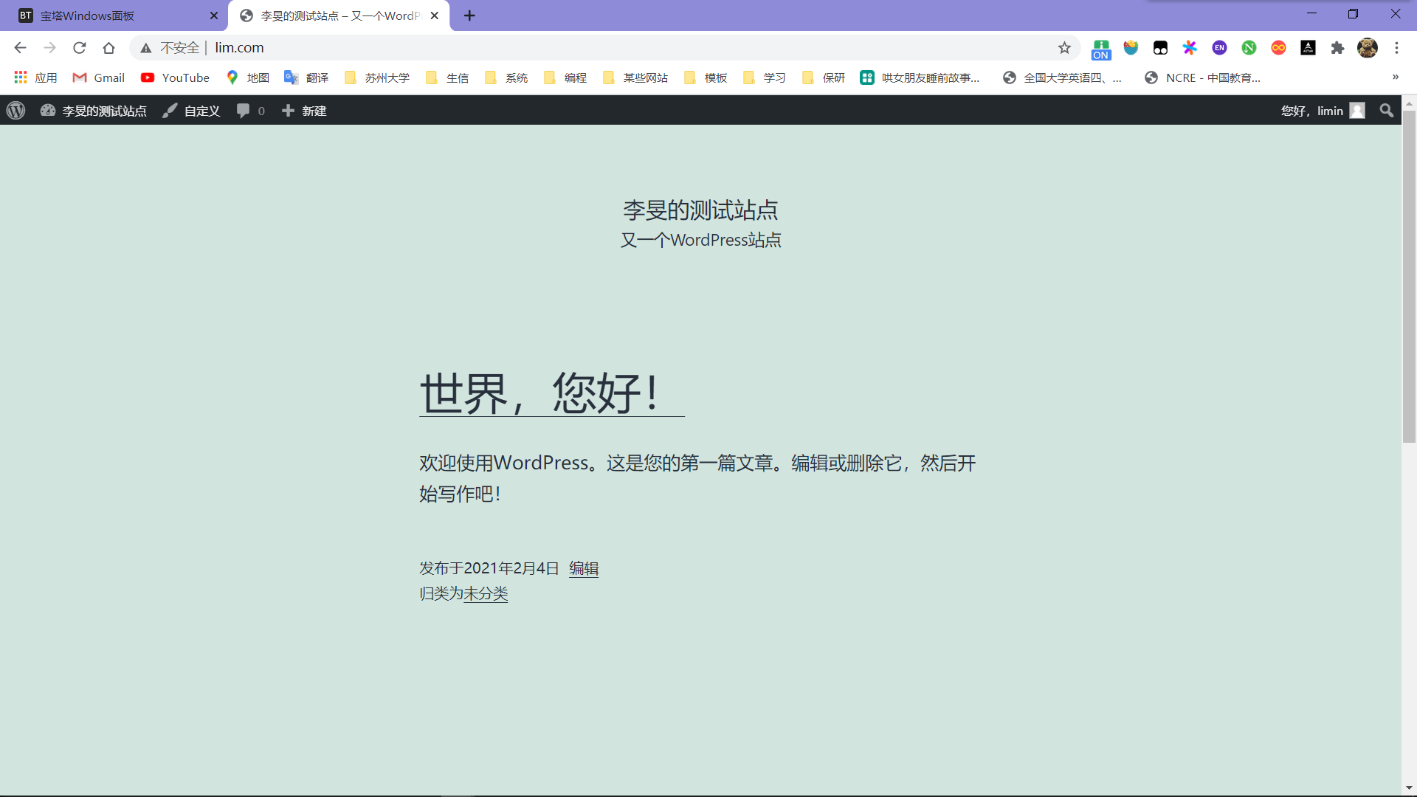1417x797 pixels.
Task: Open the 未分类 category link
Action: click(486, 593)
